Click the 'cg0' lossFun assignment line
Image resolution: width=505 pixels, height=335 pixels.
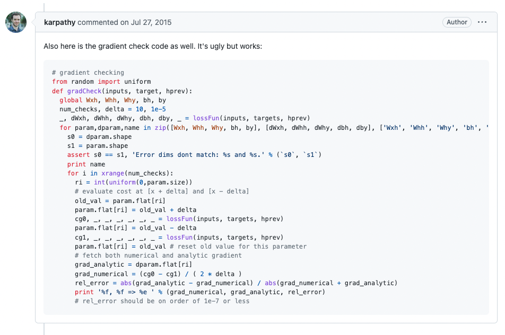[x=179, y=219]
